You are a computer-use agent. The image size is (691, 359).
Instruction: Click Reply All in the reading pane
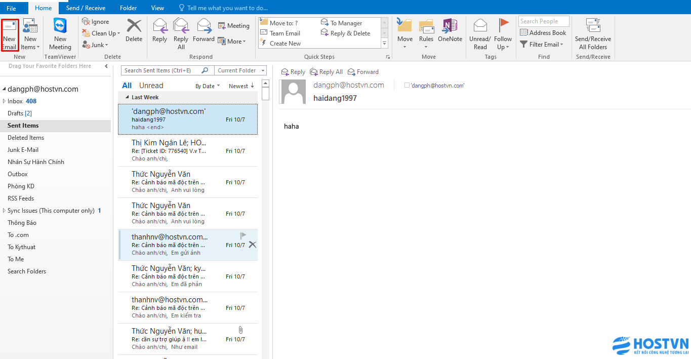(327, 72)
